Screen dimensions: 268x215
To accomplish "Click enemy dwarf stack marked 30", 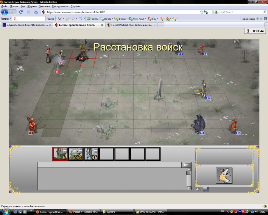I will click(234, 127).
